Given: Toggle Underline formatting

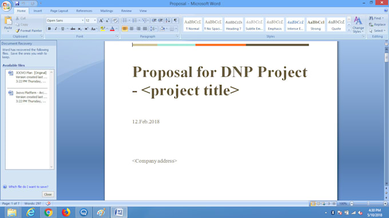Looking at the screenshot, I should [62, 29].
